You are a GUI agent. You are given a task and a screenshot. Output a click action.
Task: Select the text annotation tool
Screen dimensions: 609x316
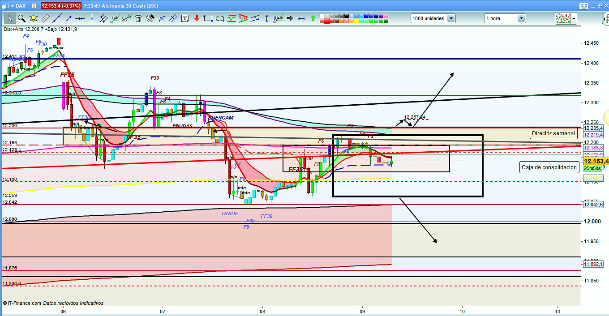(x=184, y=18)
